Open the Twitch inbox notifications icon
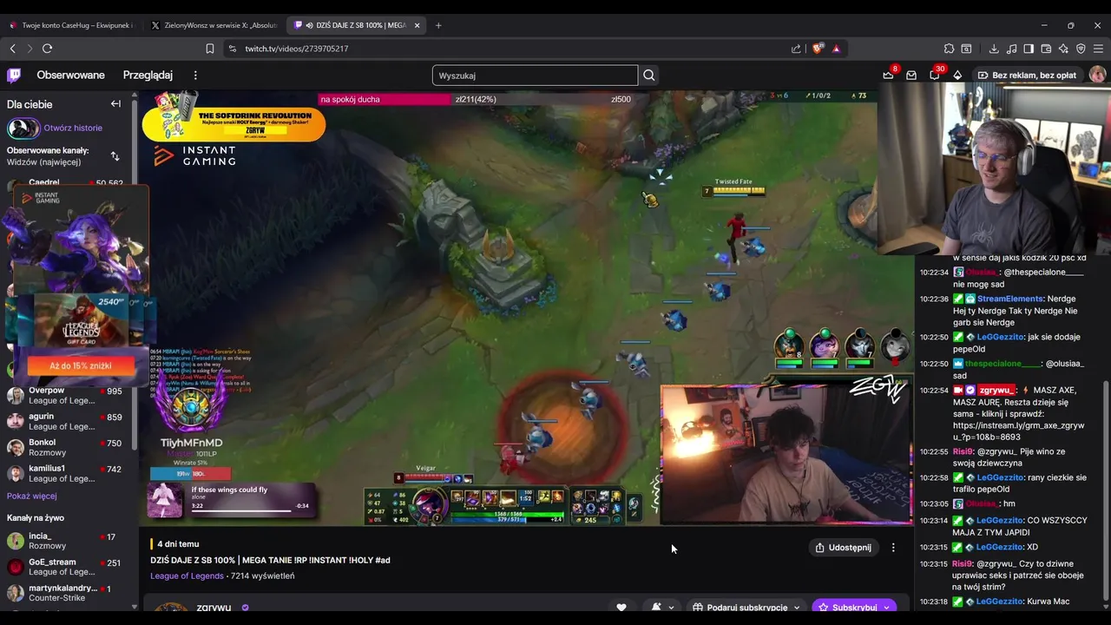Viewport: 1111px width, 625px height. pos(911,76)
